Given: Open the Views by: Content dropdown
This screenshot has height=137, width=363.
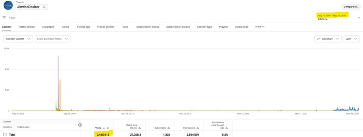Looking at the screenshot, I should (x=18, y=39).
